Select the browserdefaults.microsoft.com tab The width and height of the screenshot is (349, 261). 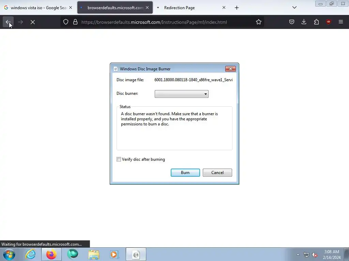tap(115, 8)
